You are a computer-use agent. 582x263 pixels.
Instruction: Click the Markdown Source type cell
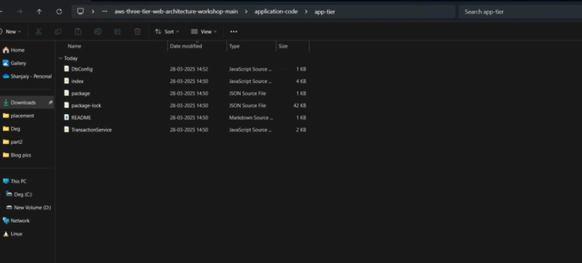[251, 118]
